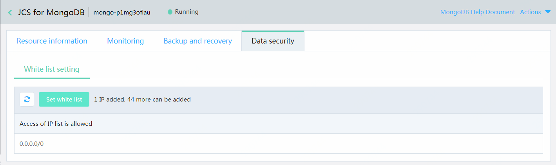Refresh the white list with the refresh icon
This screenshot has height=165, width=556.
pyautogui.click(x=27, y=100)
